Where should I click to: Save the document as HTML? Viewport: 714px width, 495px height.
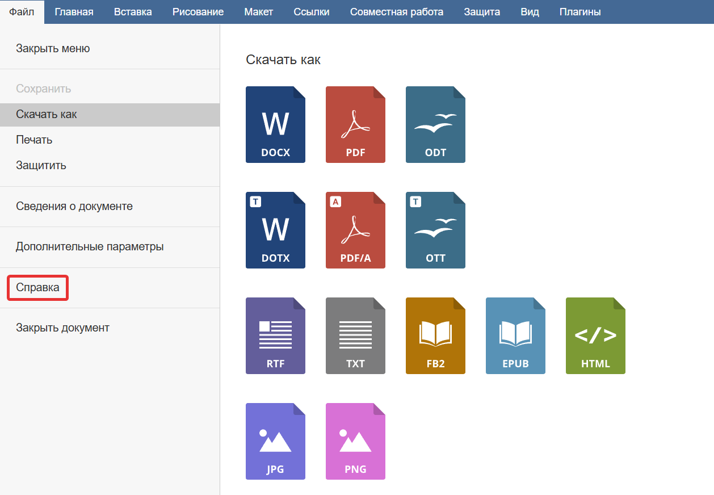[x=595, y=335]
